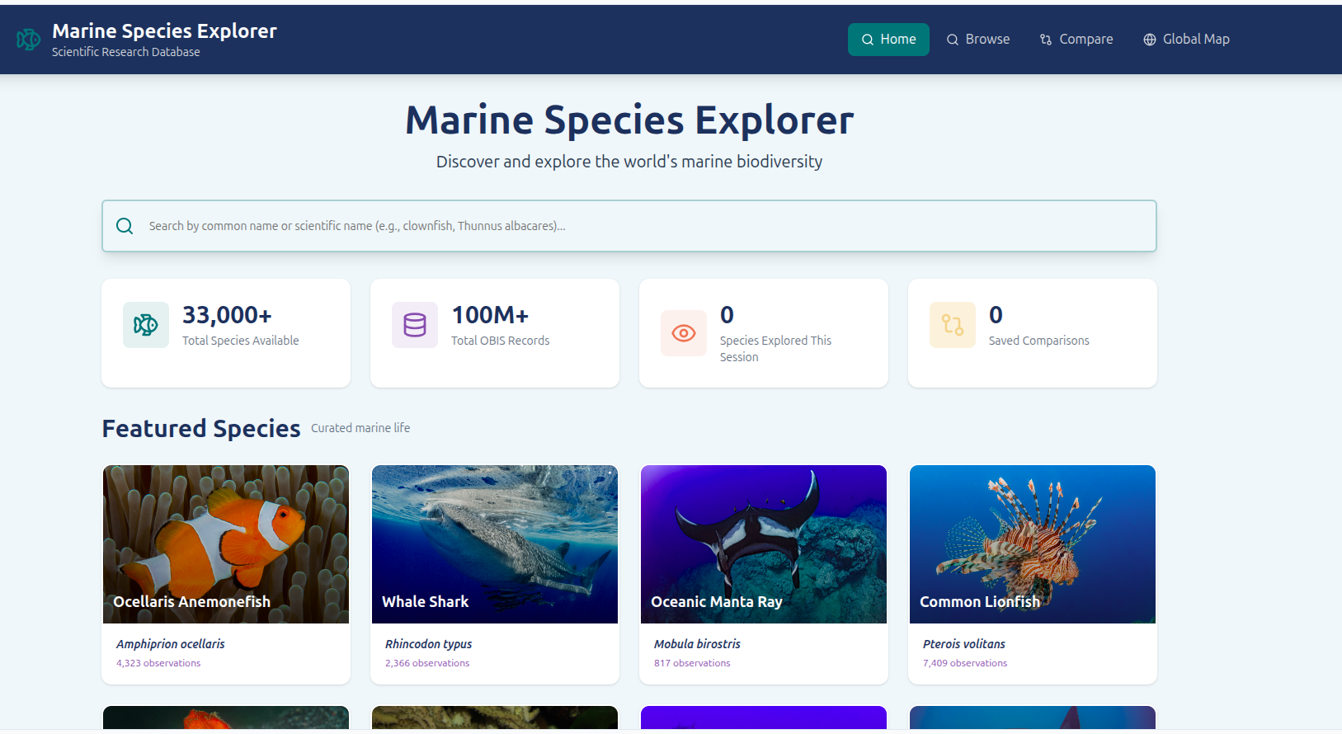Click the Saved Comparisons label
1342x734 pixels.
pyautogui.click(x=1039, y=341)
